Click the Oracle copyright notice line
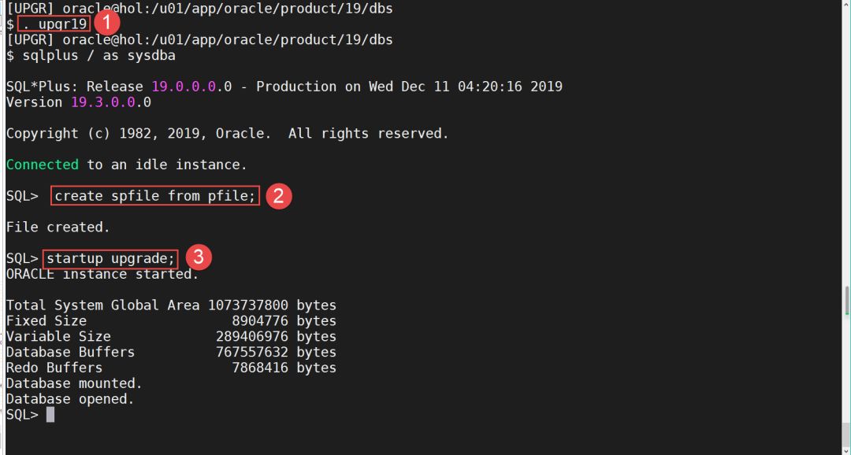This screenshot has height=455, width=851. (227, 134)
